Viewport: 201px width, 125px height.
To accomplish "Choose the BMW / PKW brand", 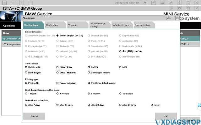I will [x=64, y=67].
